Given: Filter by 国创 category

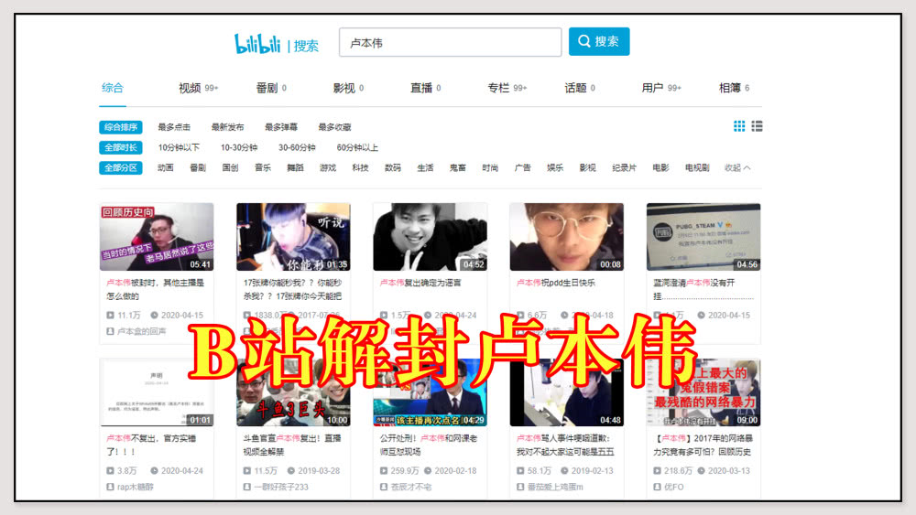Looking at the screenshot, I should point(230,168).
